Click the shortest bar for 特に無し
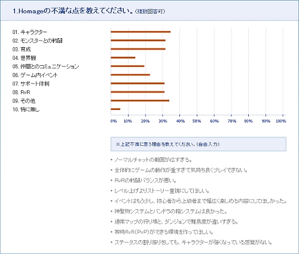Screen dimensions: 299x254 point(115,109)
